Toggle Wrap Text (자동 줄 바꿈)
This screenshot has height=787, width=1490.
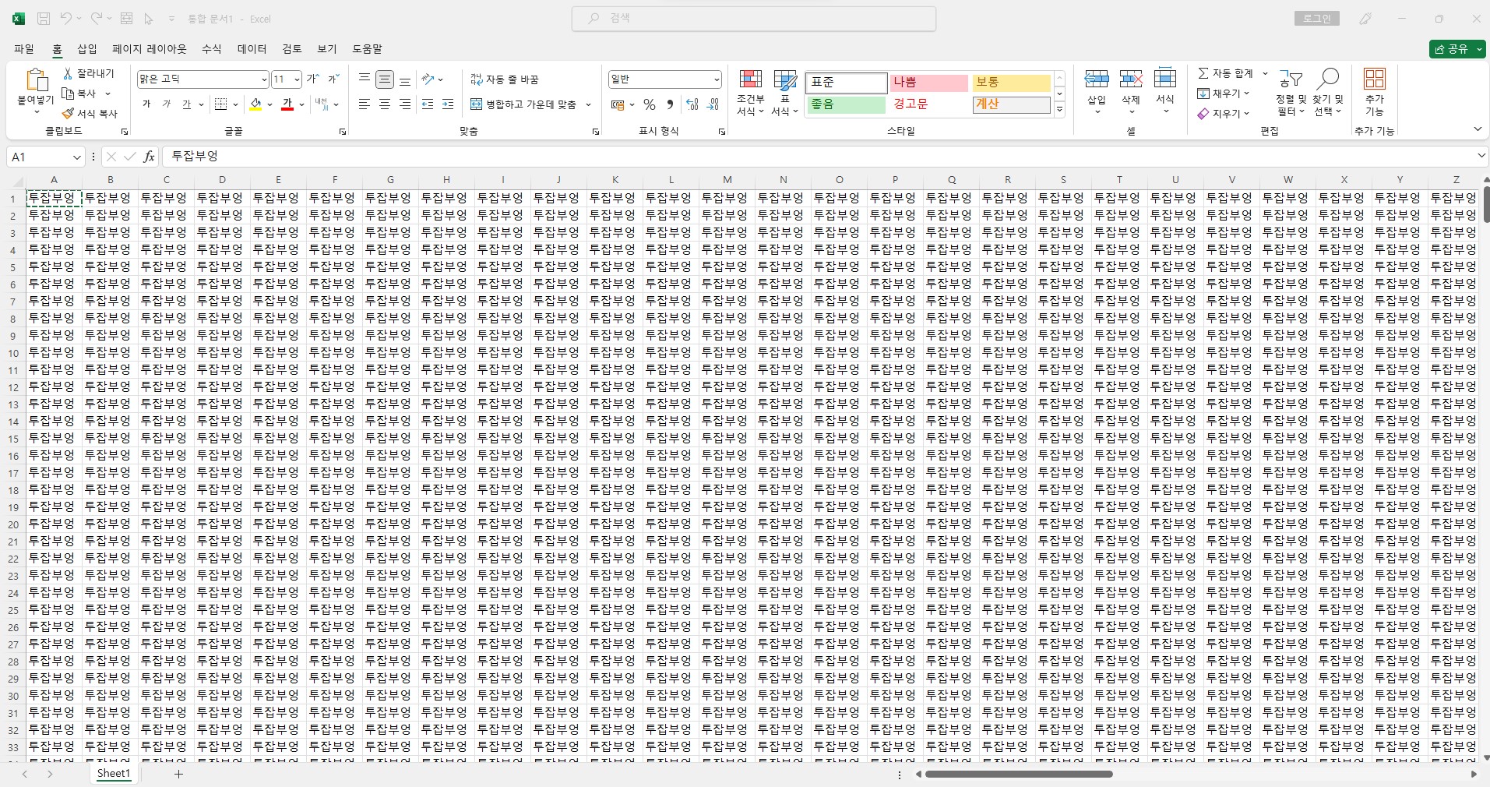(505, 79)
